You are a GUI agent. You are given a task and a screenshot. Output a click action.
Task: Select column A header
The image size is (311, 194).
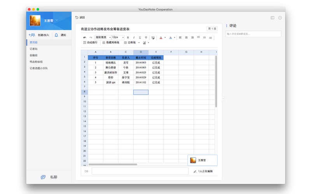pos(95,52)
